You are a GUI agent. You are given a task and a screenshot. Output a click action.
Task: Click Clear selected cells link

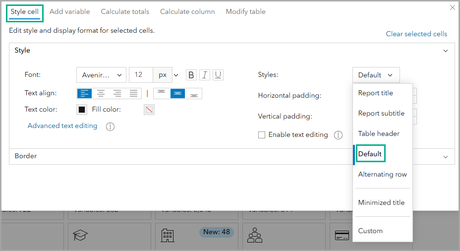(416, 34)
